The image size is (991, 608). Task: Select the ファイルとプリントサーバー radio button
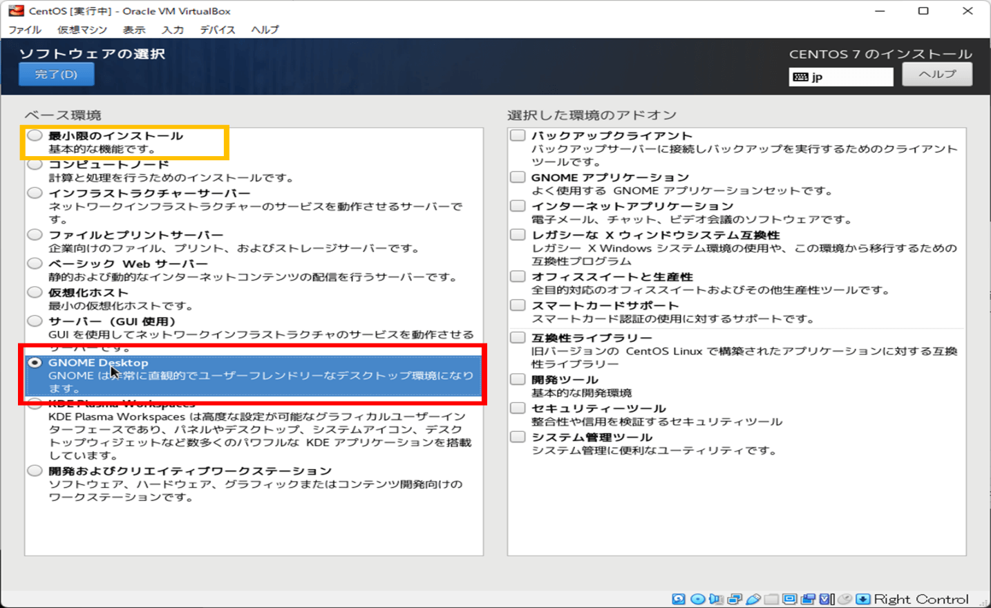35,235
